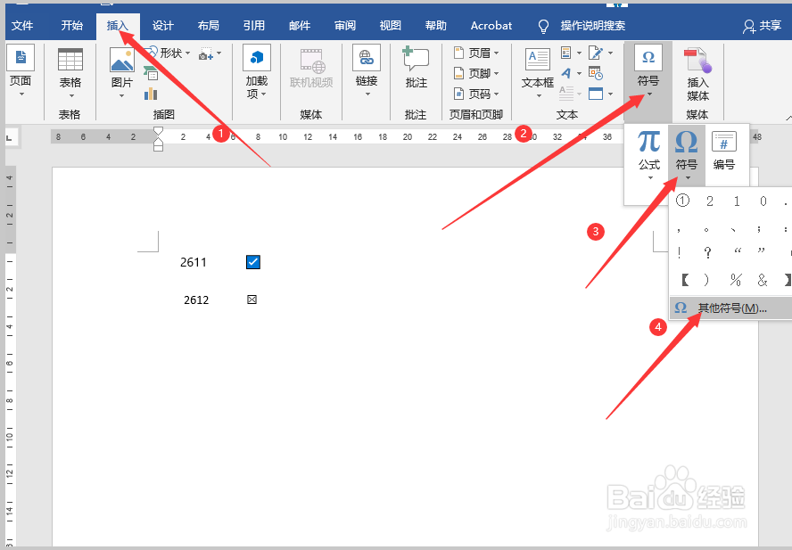Click the insert chart icon

tap(151, 94)
